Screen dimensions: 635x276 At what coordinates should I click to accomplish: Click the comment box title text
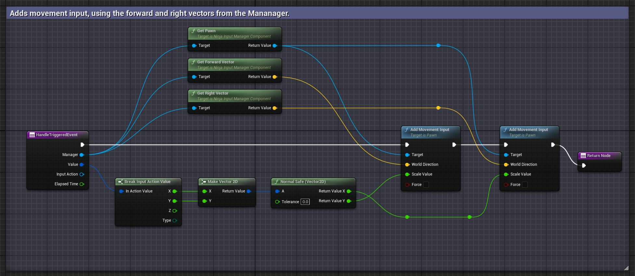pos(149,13)
